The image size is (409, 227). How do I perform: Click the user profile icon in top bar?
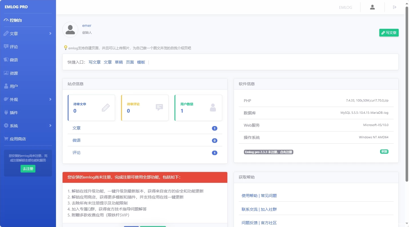pyautogui.click(x=372, y=7)
